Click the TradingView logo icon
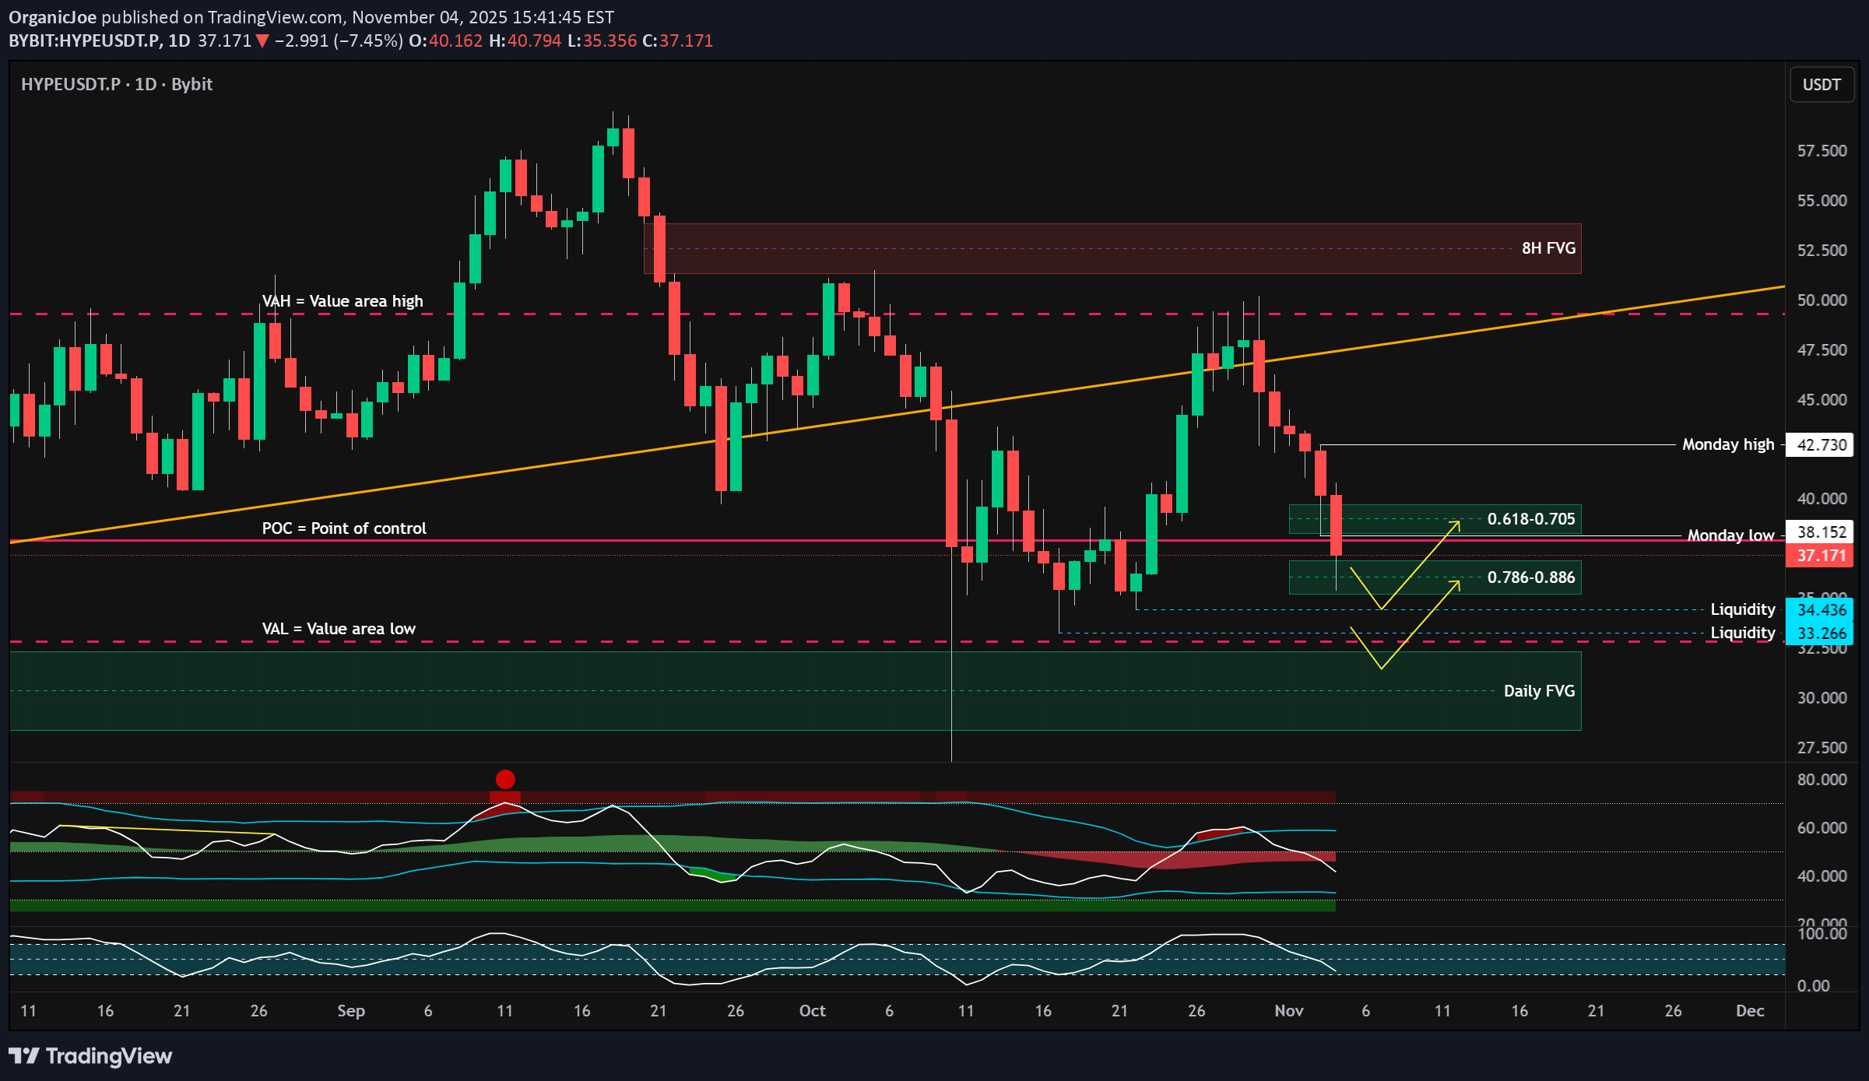 23,1056
